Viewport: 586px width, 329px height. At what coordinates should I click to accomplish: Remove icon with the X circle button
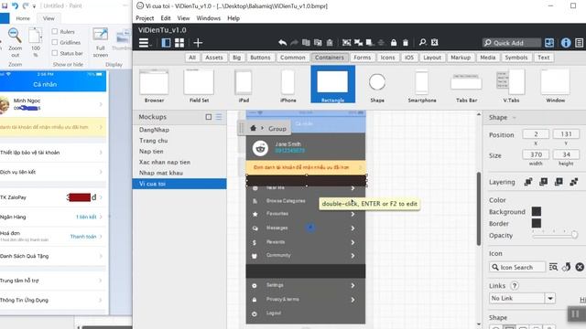click(x=580, y=267)
